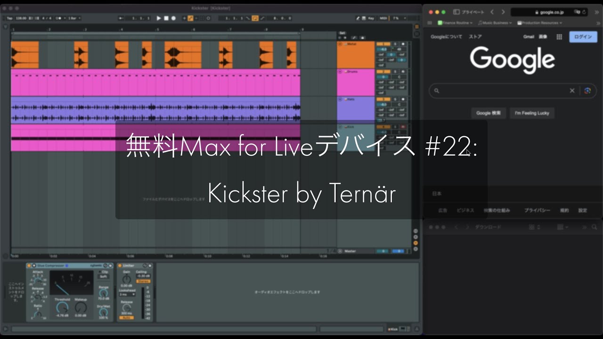Viewport: 603px width, 339px height.
Task: Click the Makeup knob in Glue Compressor
Action: coord(81,307)
